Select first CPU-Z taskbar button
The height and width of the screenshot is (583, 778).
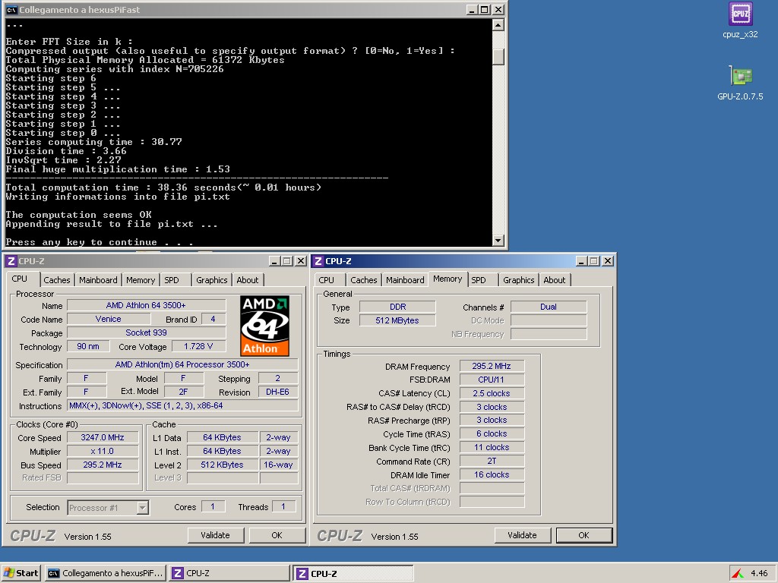tap(229, 573)
